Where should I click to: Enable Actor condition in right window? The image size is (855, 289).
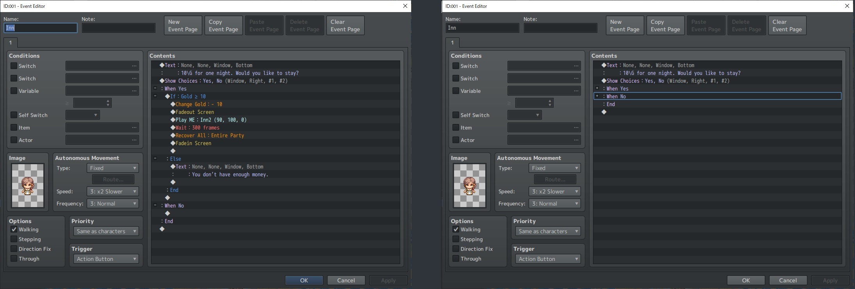click(x=456, y=140)
